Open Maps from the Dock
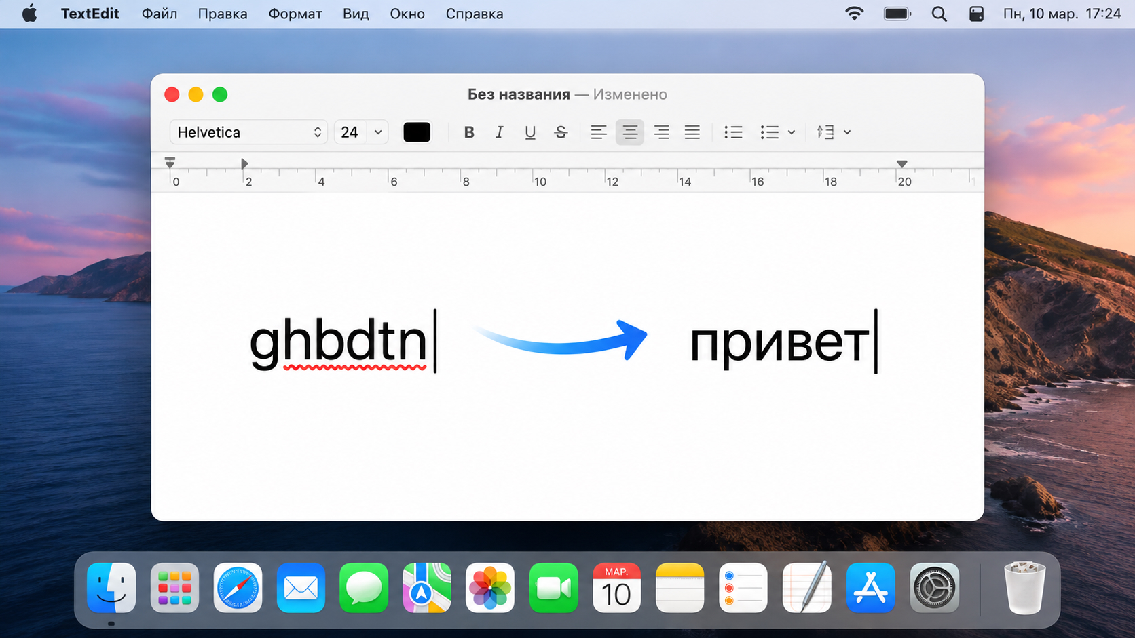Image resolution: width=1135 pixels, height=638 pixels. click(427, 587)
